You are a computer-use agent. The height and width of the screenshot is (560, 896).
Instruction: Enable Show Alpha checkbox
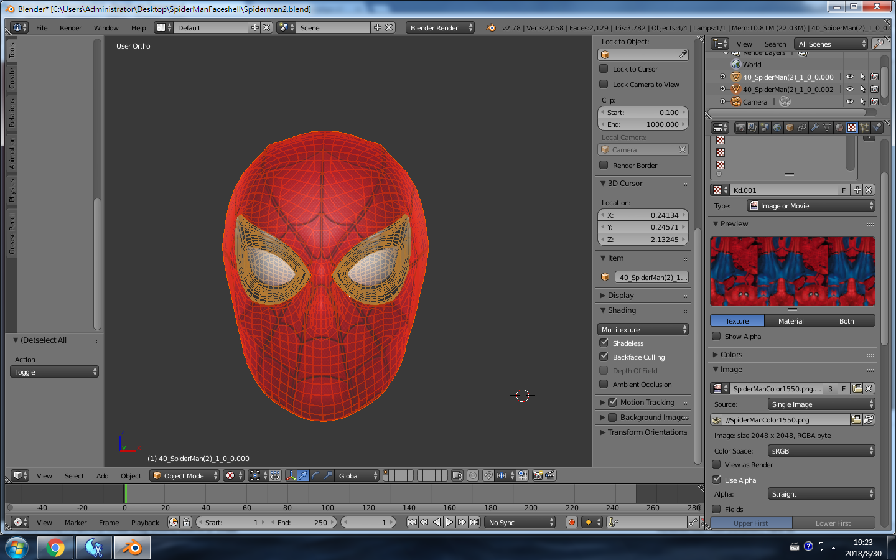click(716, 336)
